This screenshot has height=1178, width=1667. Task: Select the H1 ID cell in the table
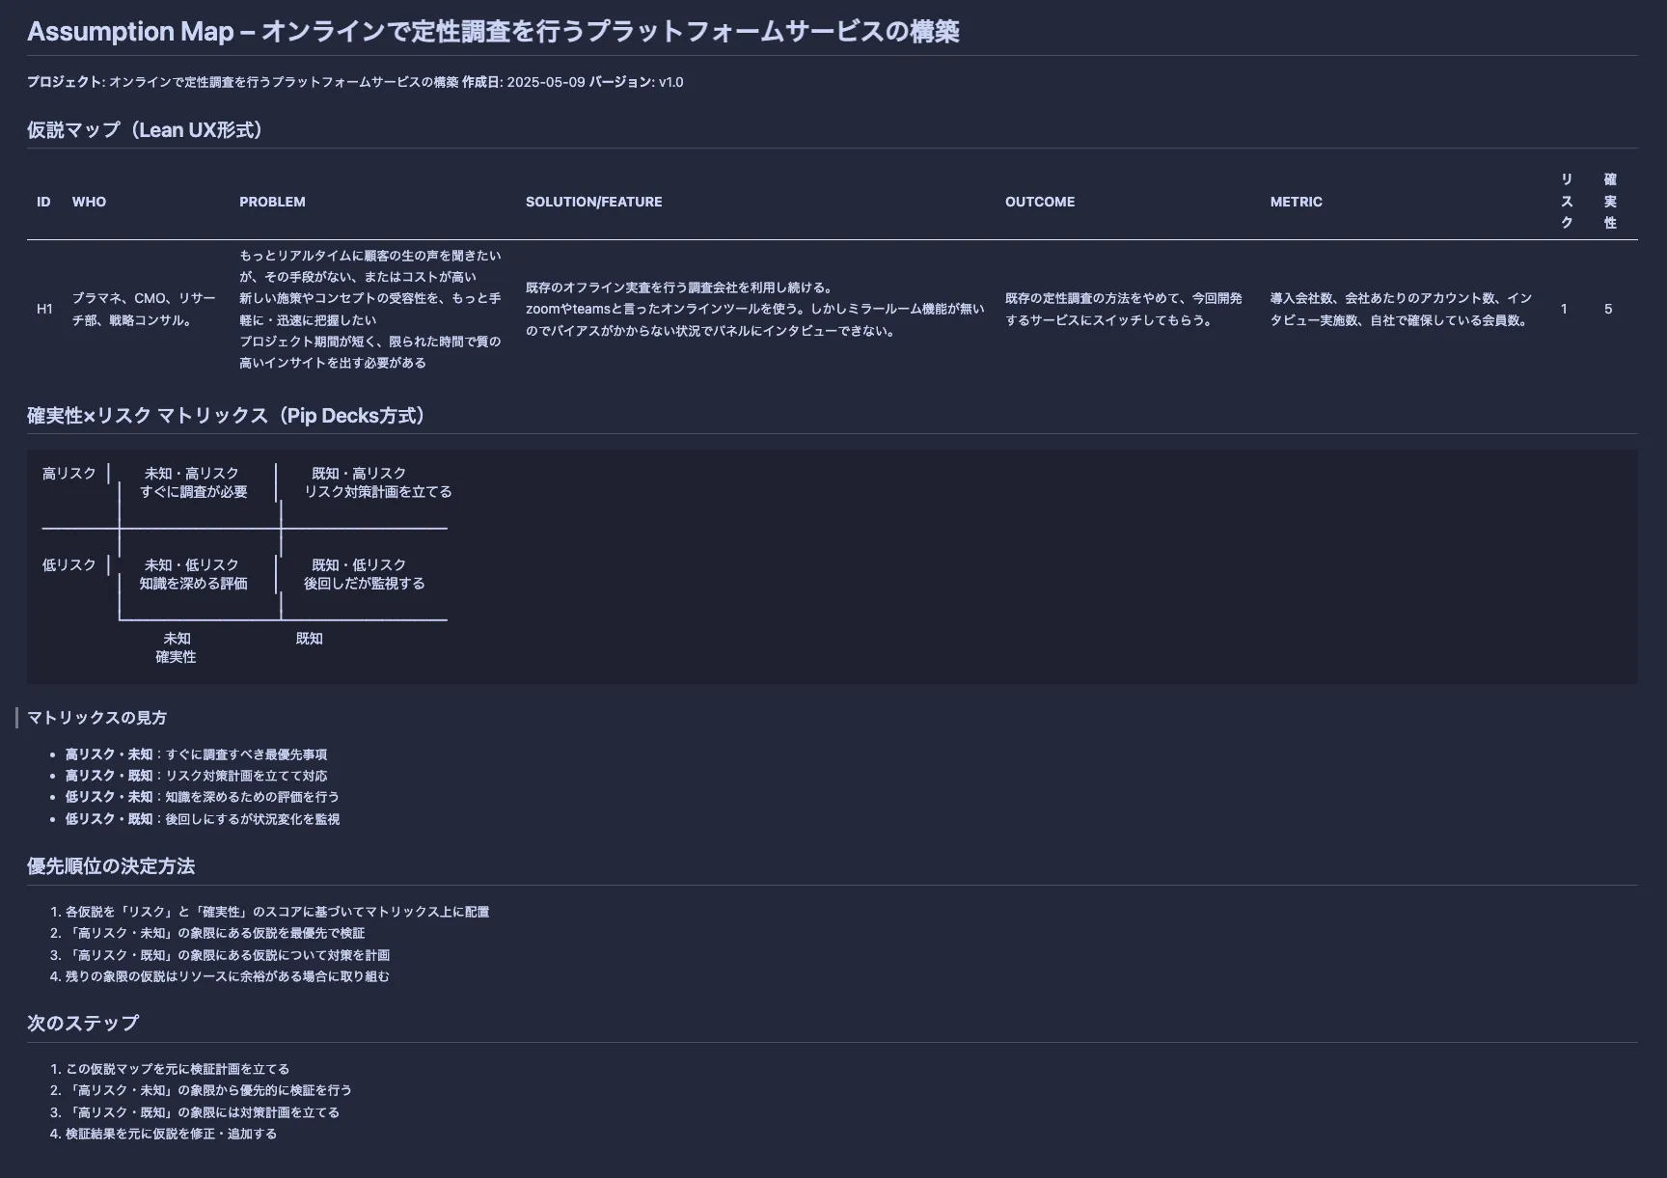tap(44, 309)
